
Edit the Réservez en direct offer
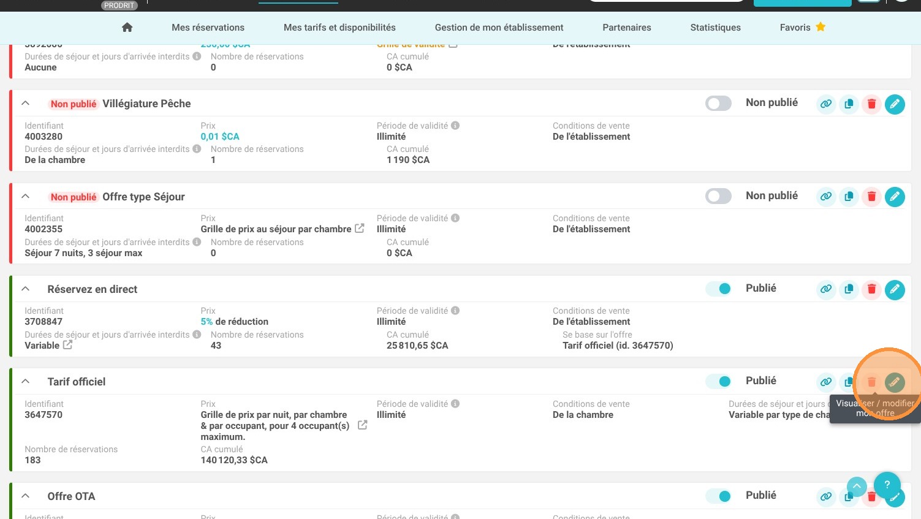[895, 289]
